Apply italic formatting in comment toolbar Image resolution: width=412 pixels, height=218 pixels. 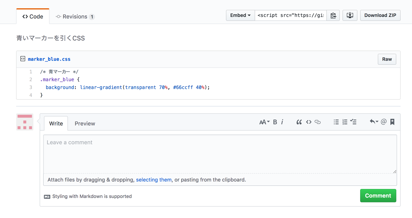[x=282, y=122]
